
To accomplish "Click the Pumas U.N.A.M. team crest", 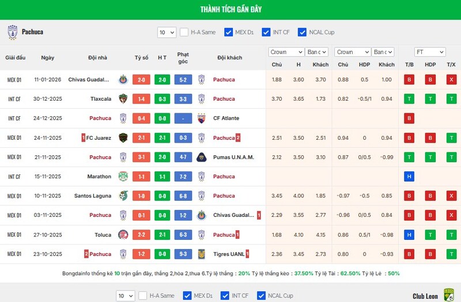I will click(x=202, y=157).
